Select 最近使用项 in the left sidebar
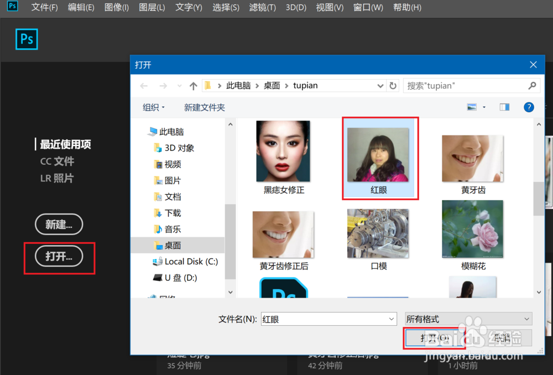The width and height of the screenshot is (553, 375). (66, 144)
